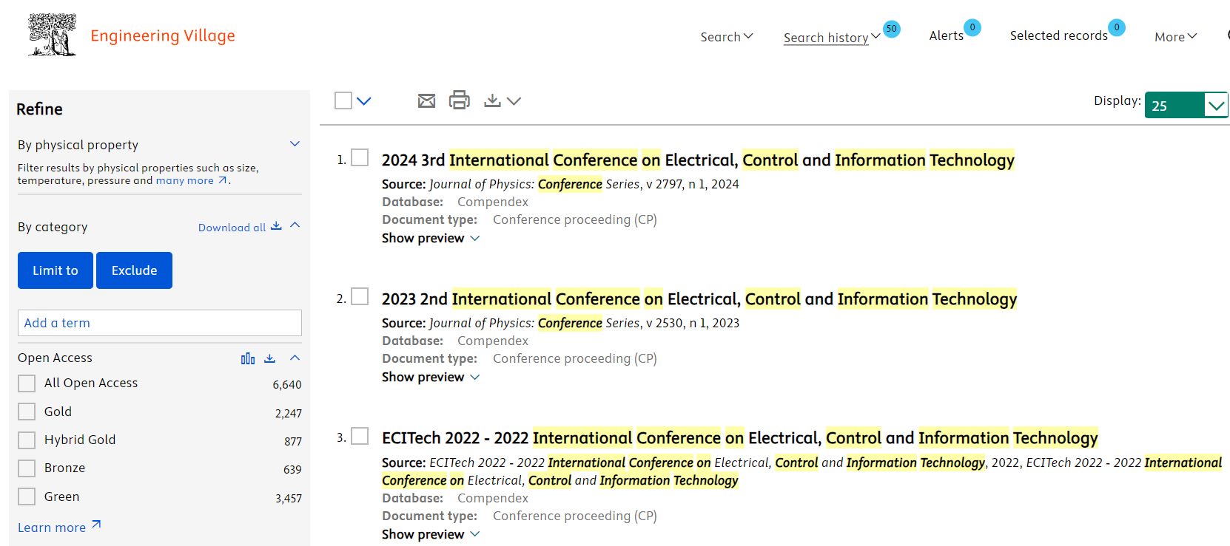Tick the select-all results checkbox
The width and height of the screenshot is (1230, 546).
point(343,100)
